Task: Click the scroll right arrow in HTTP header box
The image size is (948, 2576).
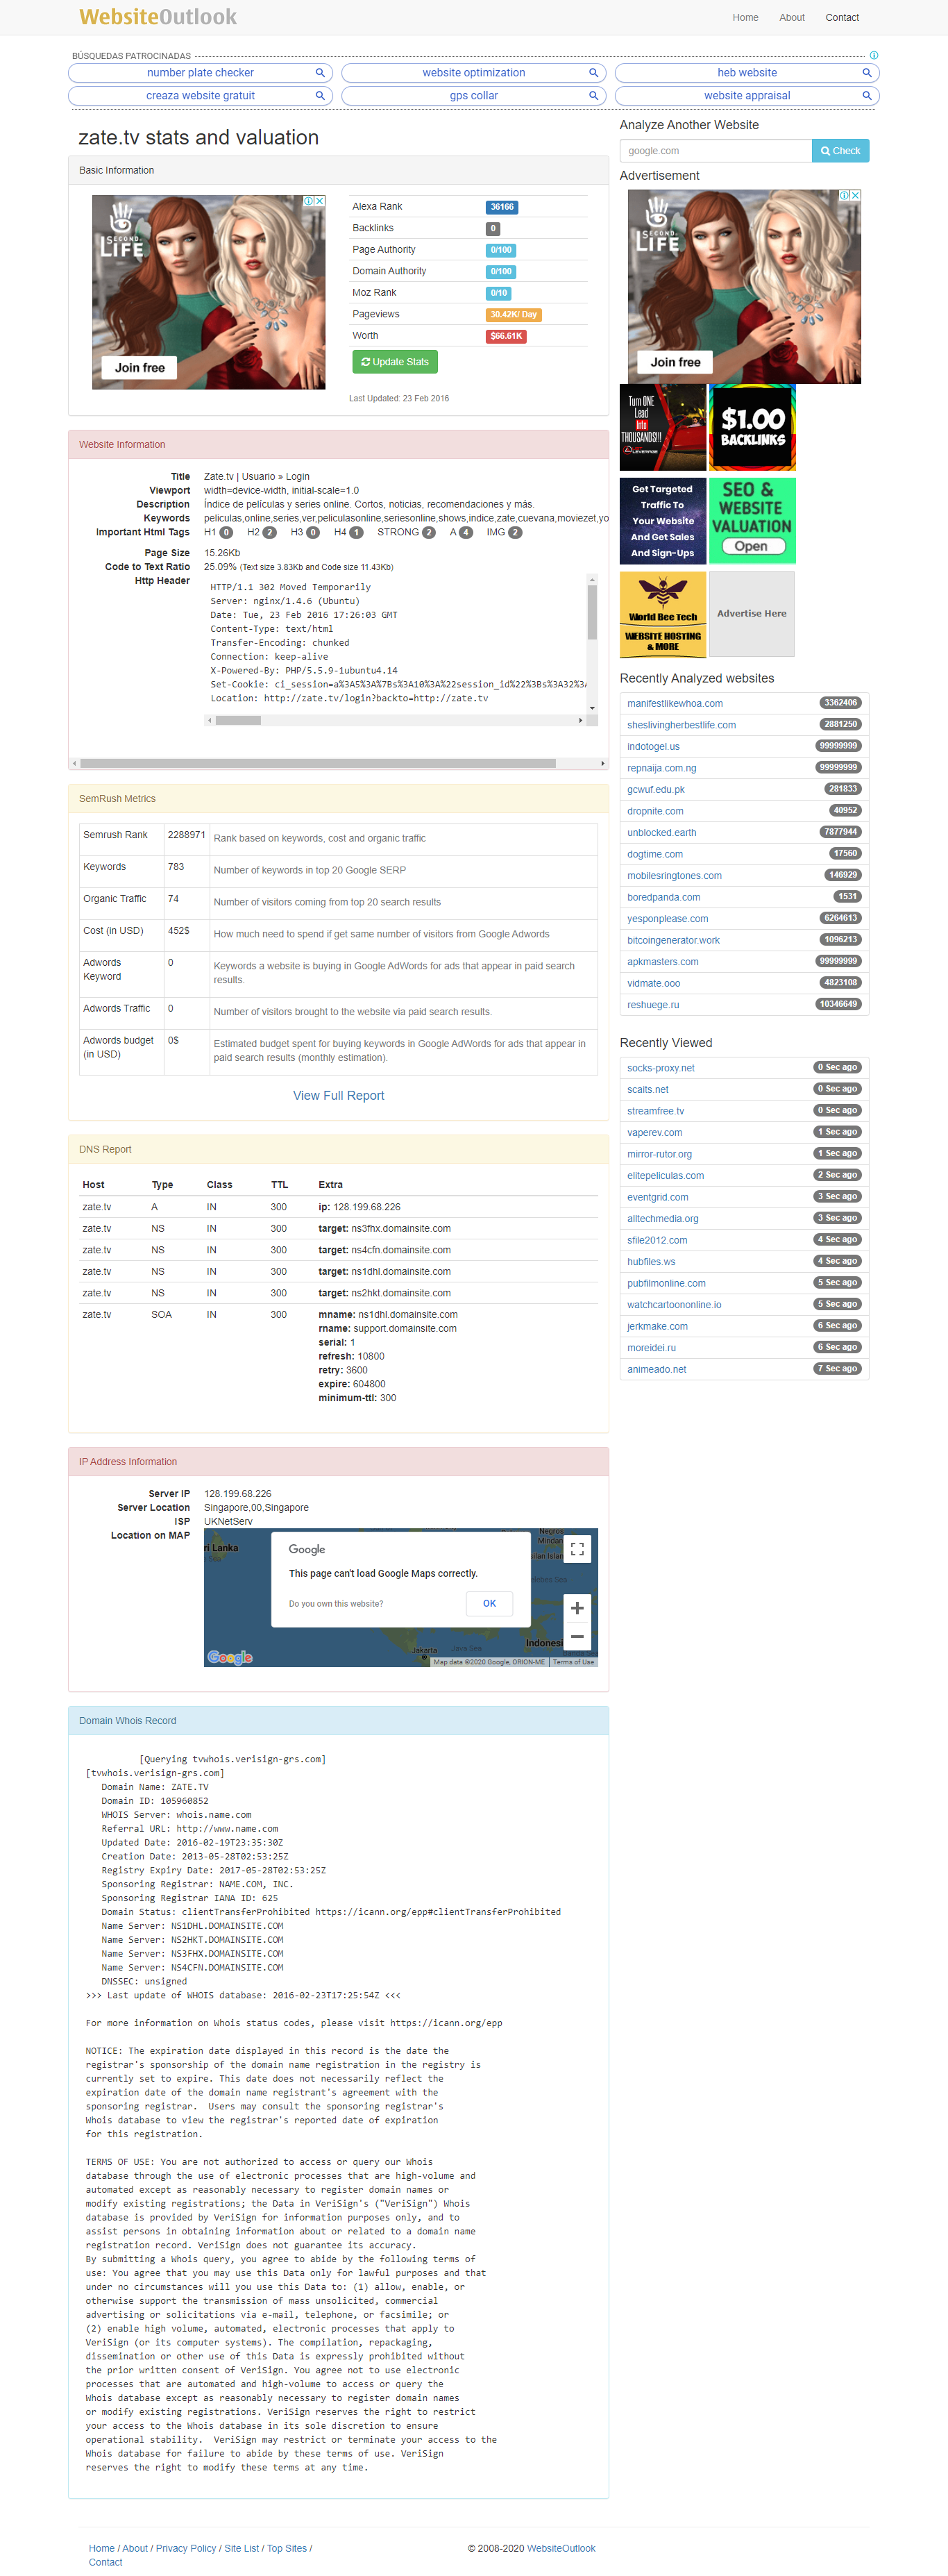Action: [580, 720]
